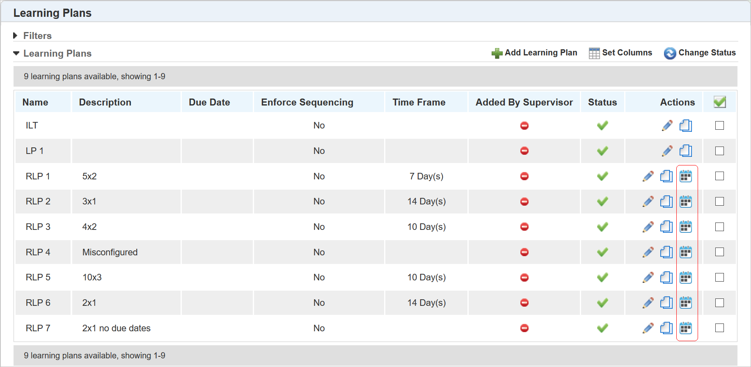
Task: Click the edit pencil icon for ILT
Action: coord(667,126)
